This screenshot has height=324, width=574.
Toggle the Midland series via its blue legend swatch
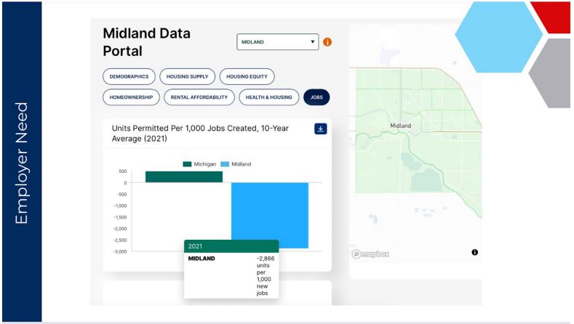pyautogui.click(x=225, y=164)
